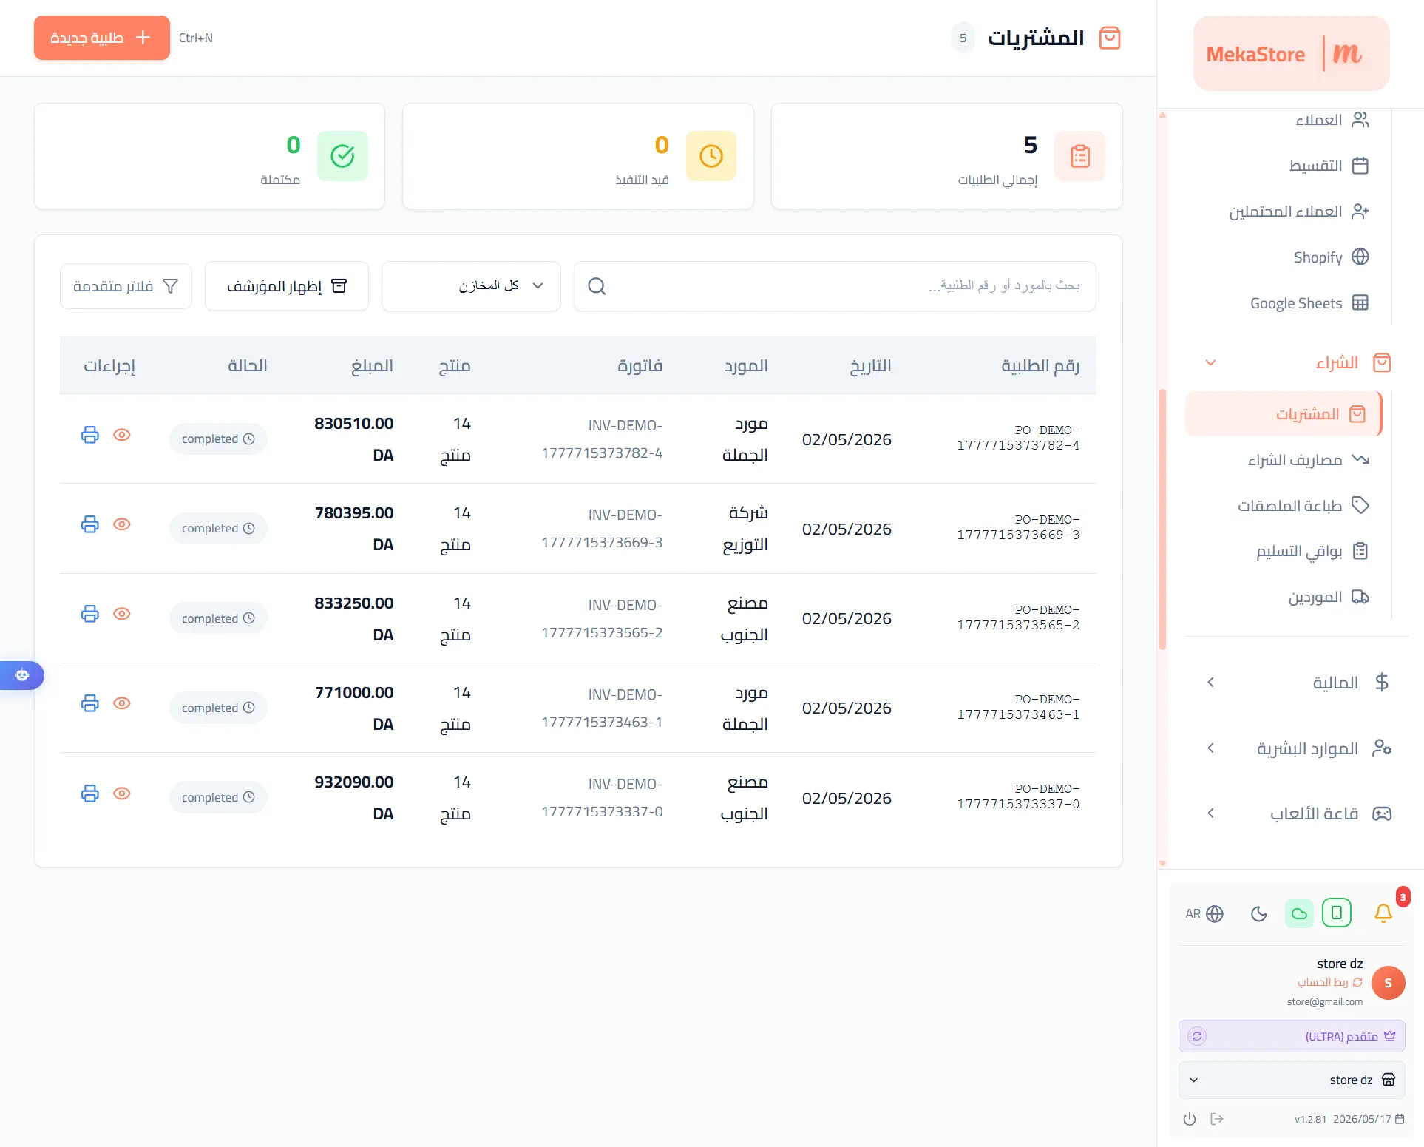
Task: Click the mobile device icon in sidebar
Action: tap(1337, 913)
